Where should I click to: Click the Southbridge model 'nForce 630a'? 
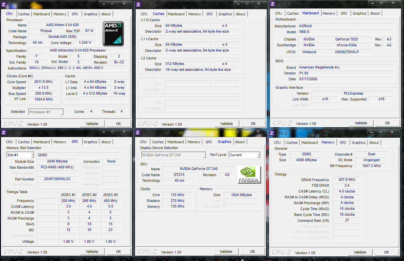[x=346, y=45]
